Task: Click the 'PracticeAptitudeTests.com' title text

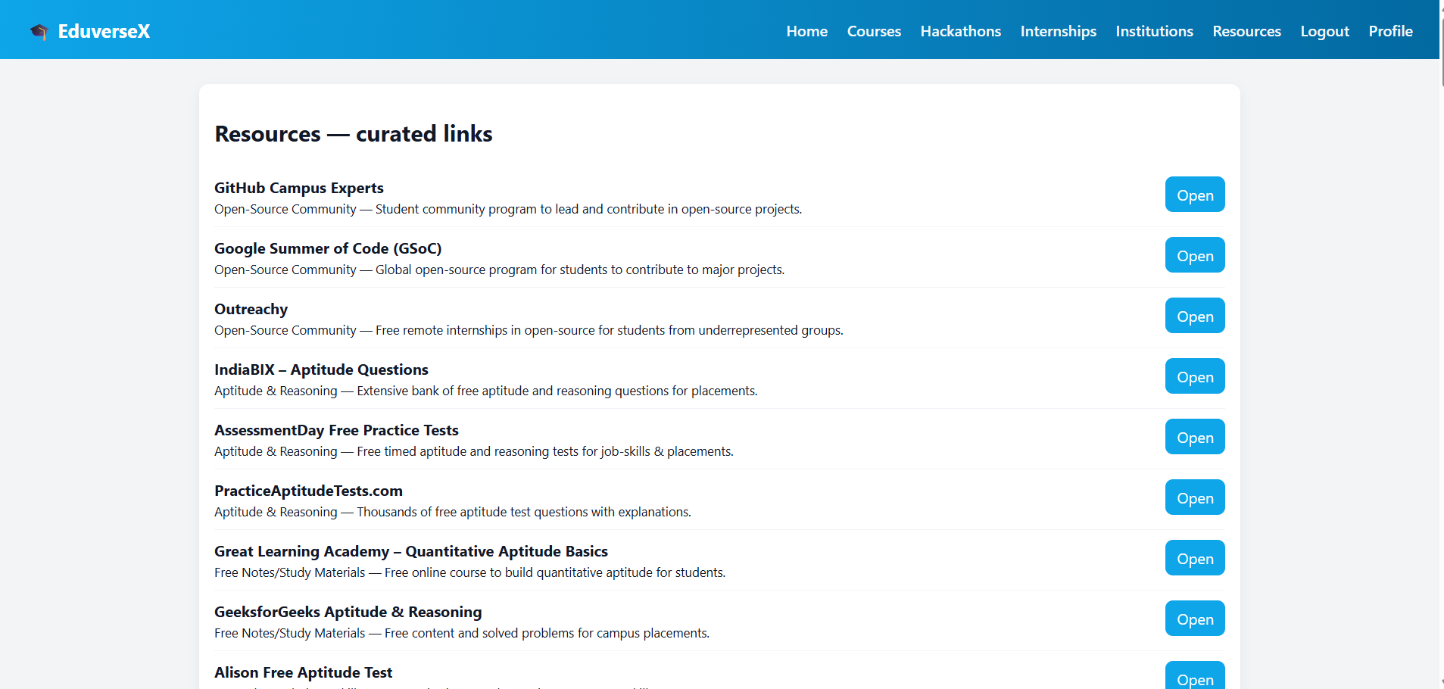Action: click(x=308, y=491)
